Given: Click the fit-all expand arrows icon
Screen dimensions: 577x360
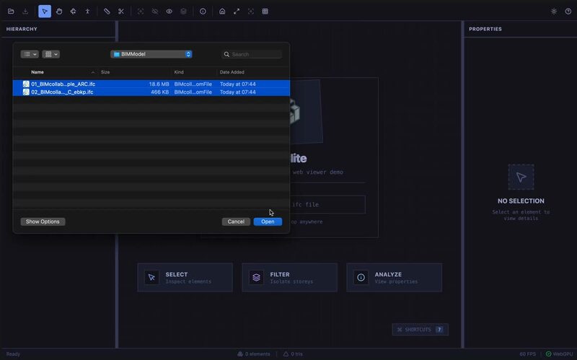Looking at the screenshot, I should tap(237, 12).
